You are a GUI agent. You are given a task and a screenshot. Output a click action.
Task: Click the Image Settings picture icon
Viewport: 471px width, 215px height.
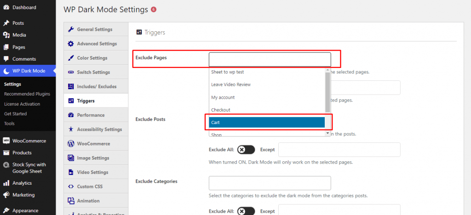click(71, 158)
